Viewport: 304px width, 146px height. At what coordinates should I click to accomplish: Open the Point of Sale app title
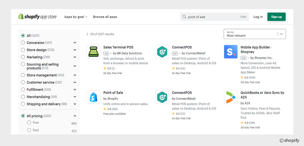(113, 93)
